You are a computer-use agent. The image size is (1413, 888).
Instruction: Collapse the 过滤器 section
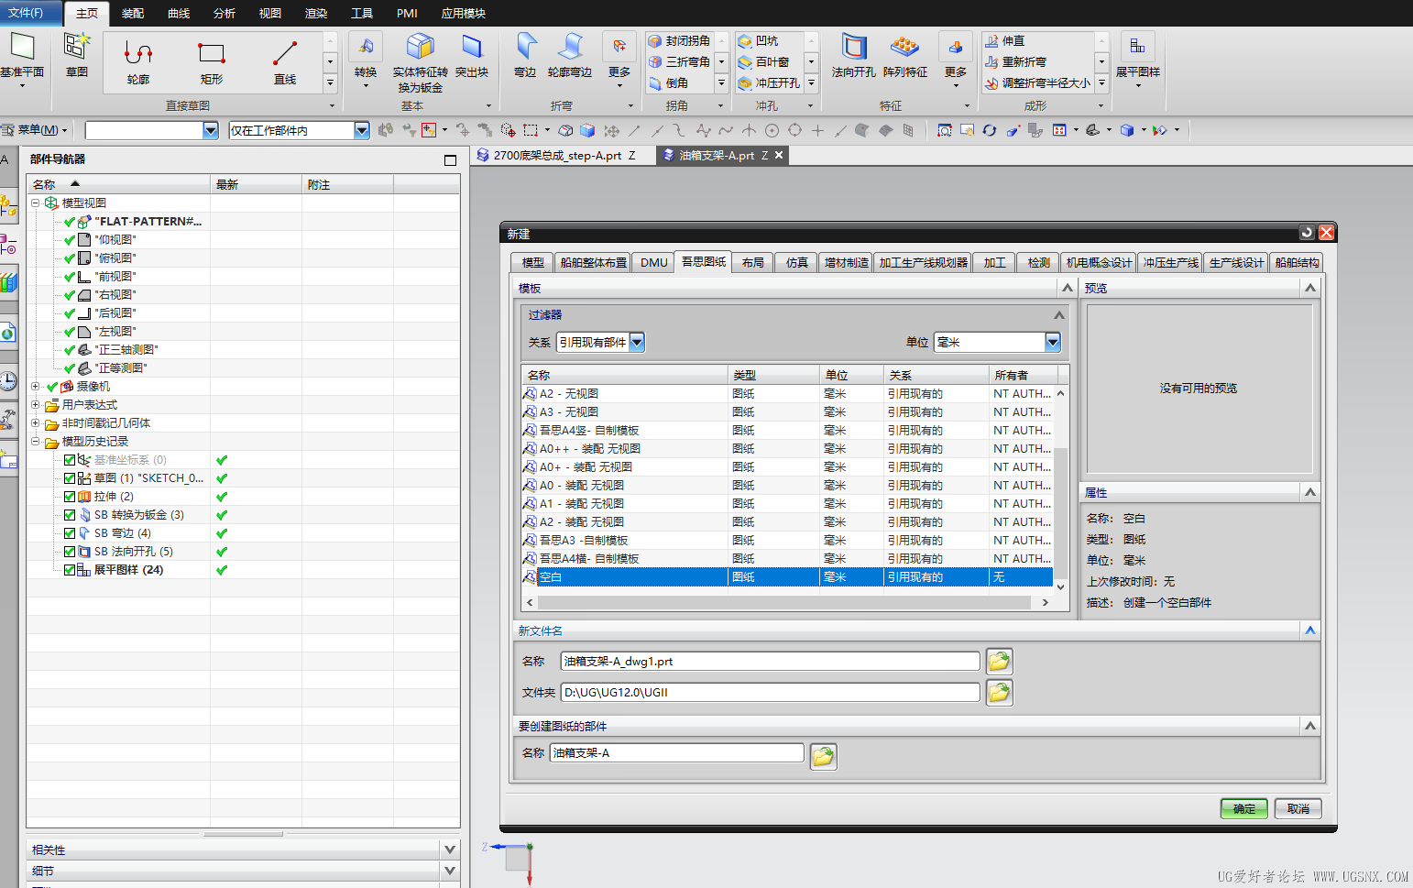coord(1059,315)
